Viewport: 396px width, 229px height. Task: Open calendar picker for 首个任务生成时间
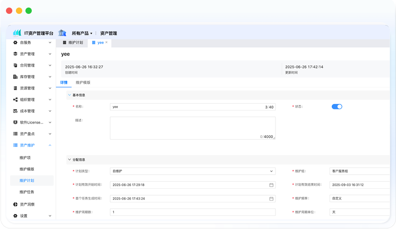tap(271, 198)
